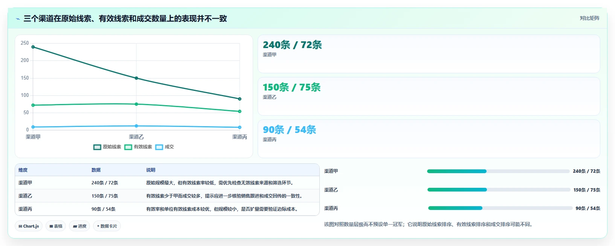The width and height of the screenshot is (615, 246).
Task: Toggle the 有效线索 legend item
Action: [x=138, y=147]
